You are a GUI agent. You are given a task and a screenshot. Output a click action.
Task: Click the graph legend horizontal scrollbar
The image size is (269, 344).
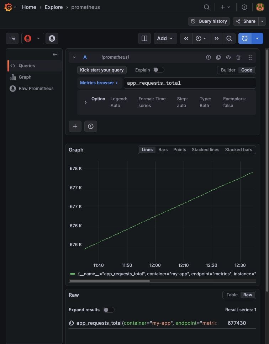pyautogui.click(x=110, y=281)
